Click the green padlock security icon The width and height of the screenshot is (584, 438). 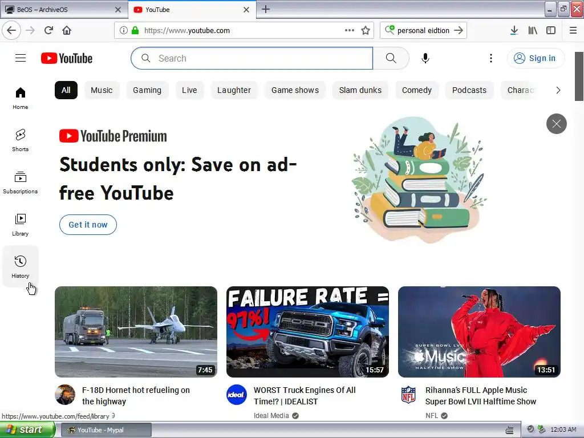[x=135, y=31]
